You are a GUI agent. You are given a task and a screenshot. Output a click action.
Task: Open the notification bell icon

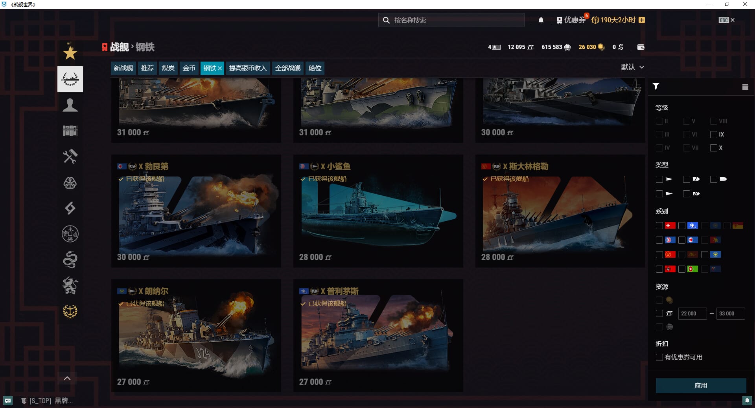[541, 20]
